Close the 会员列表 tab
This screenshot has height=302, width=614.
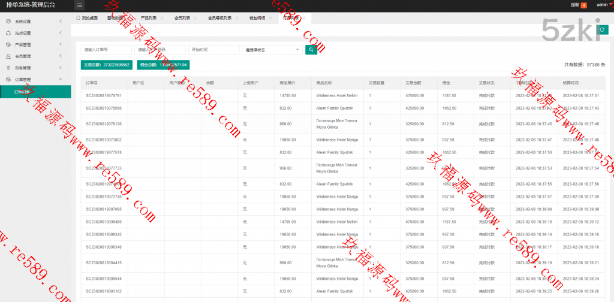(195, 18)
